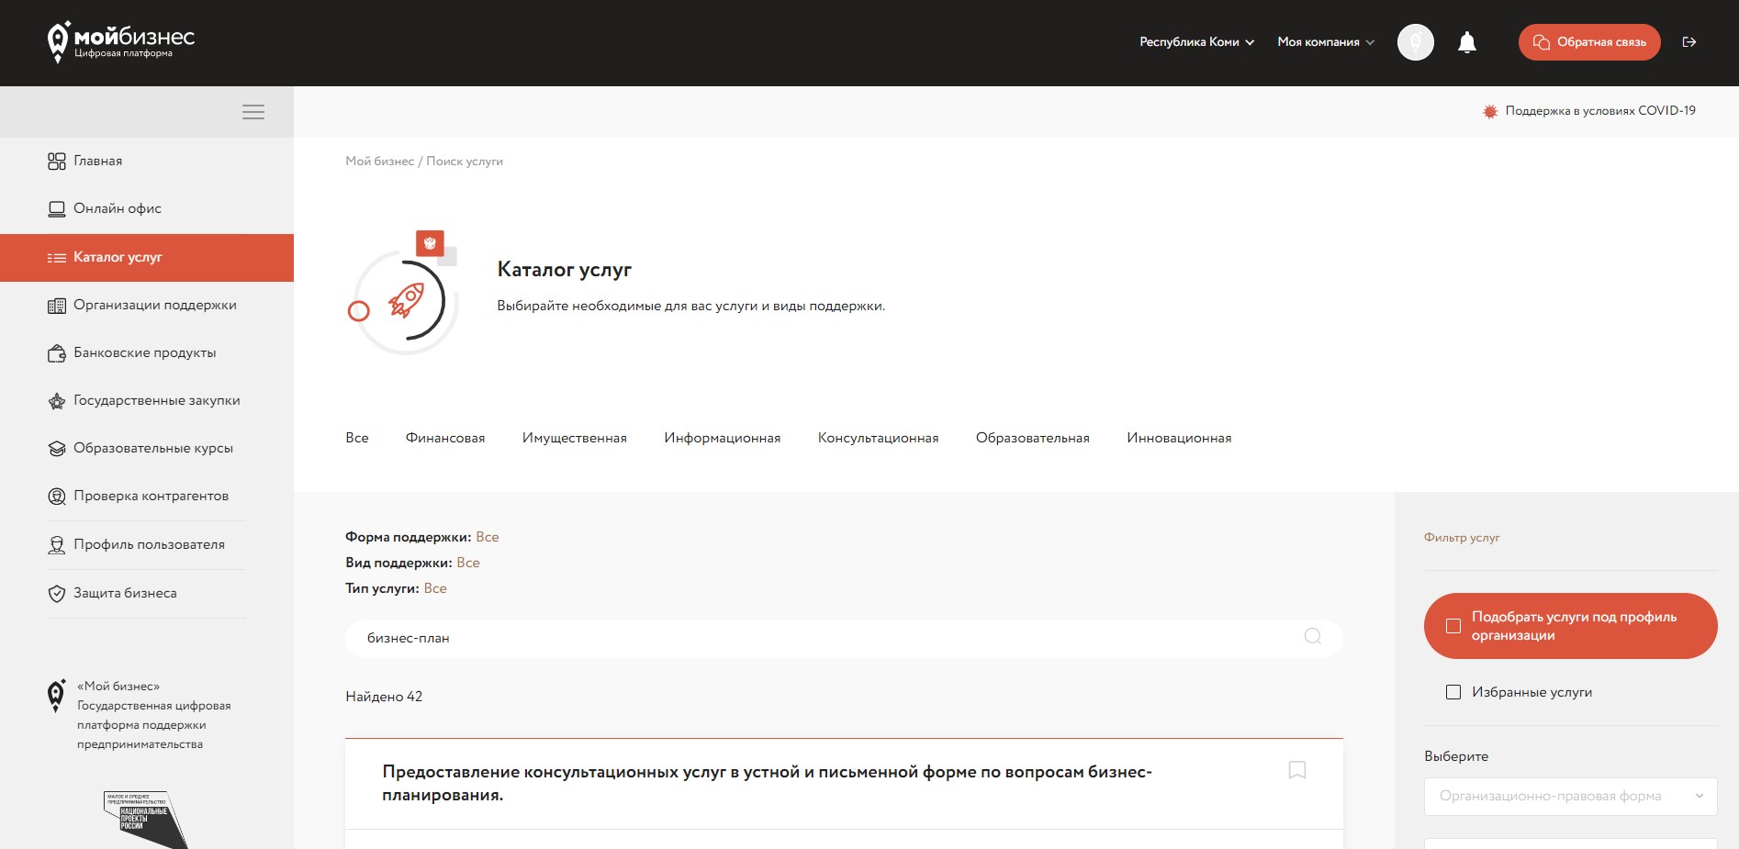This screenshot has width=1739, height=849.
Task: Open the бизнес-планирования consultation service title
Action: click(x=767, y=784)
